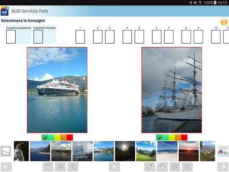Delete the right page photo with trash icon
Screen dimensions: 229x172
tap(162, 167)
